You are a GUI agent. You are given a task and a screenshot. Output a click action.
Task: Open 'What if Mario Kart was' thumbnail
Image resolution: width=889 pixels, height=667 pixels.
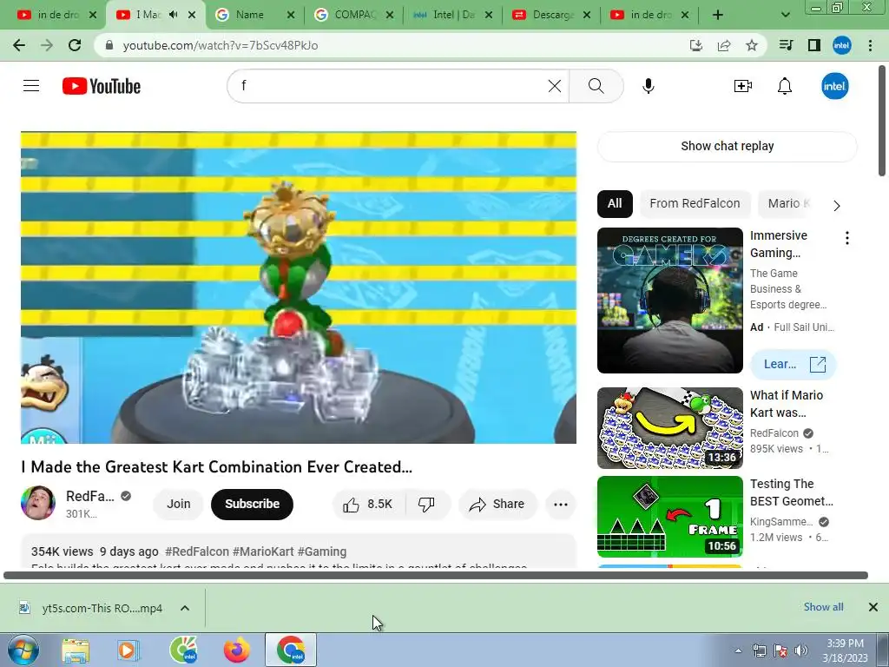click(669, 427)
